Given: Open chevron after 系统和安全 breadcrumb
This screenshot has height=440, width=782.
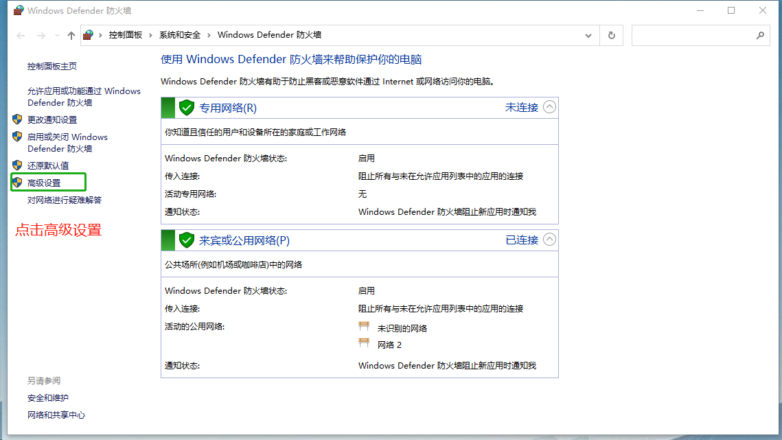Looking at the screenshot, I should 209,35.
